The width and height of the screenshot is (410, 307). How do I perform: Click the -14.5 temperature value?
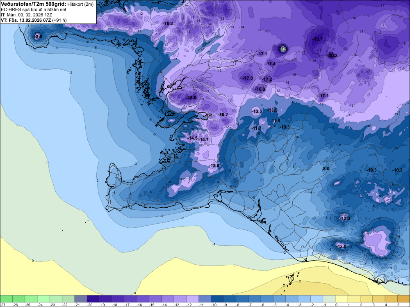[x=193, y=138]
